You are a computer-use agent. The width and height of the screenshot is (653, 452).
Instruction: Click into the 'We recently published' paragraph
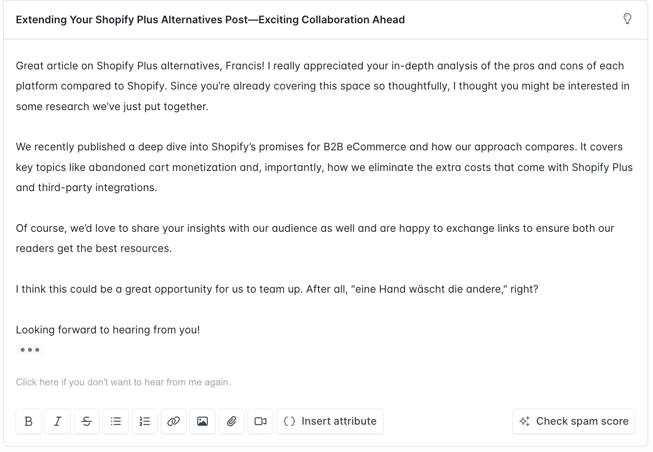pos(324,167)
